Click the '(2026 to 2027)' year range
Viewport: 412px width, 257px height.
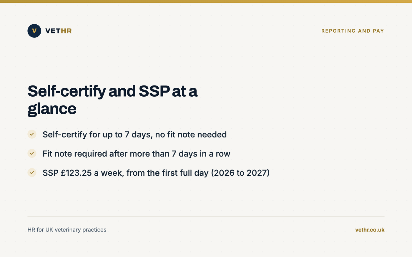coord(240,173)
